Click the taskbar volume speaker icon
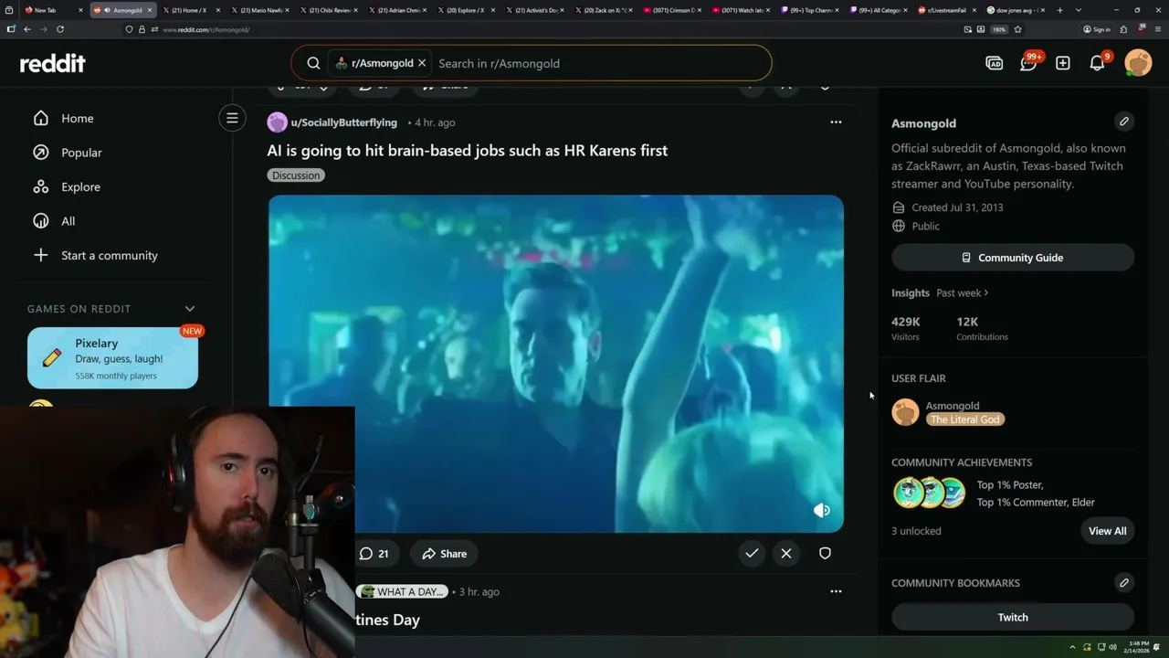The image size is (1169, 658). point(1112,647)
